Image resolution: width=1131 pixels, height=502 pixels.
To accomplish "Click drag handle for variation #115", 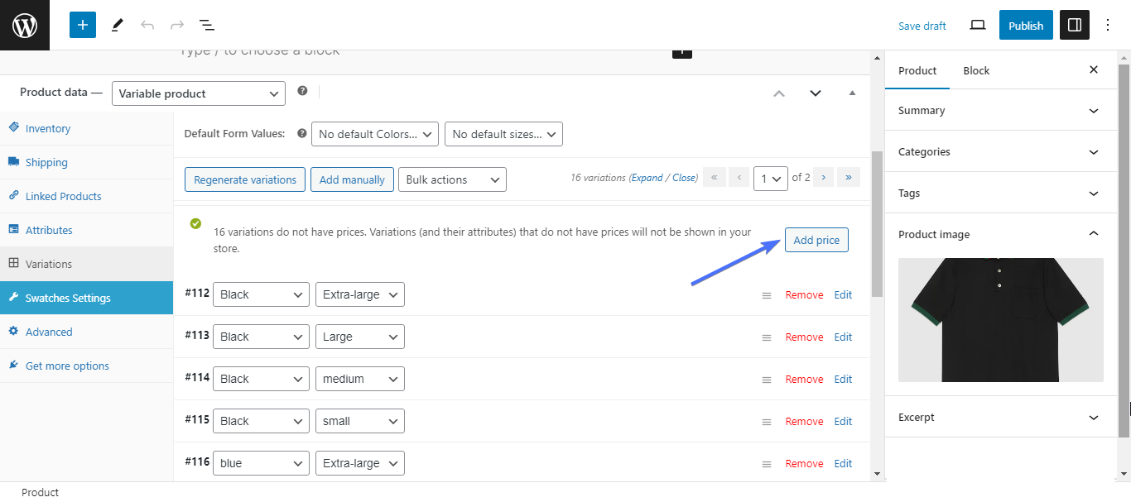I will (767, 422).
